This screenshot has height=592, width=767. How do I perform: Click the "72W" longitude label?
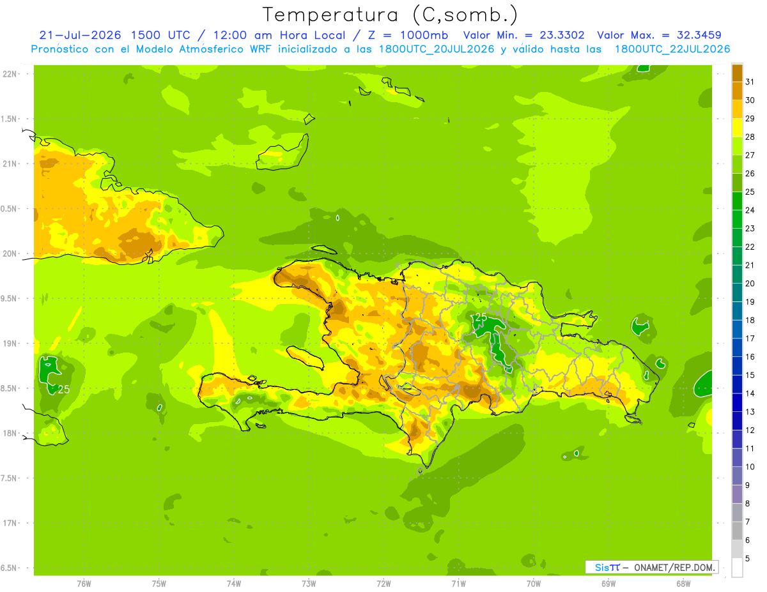(x=383, y=584)
